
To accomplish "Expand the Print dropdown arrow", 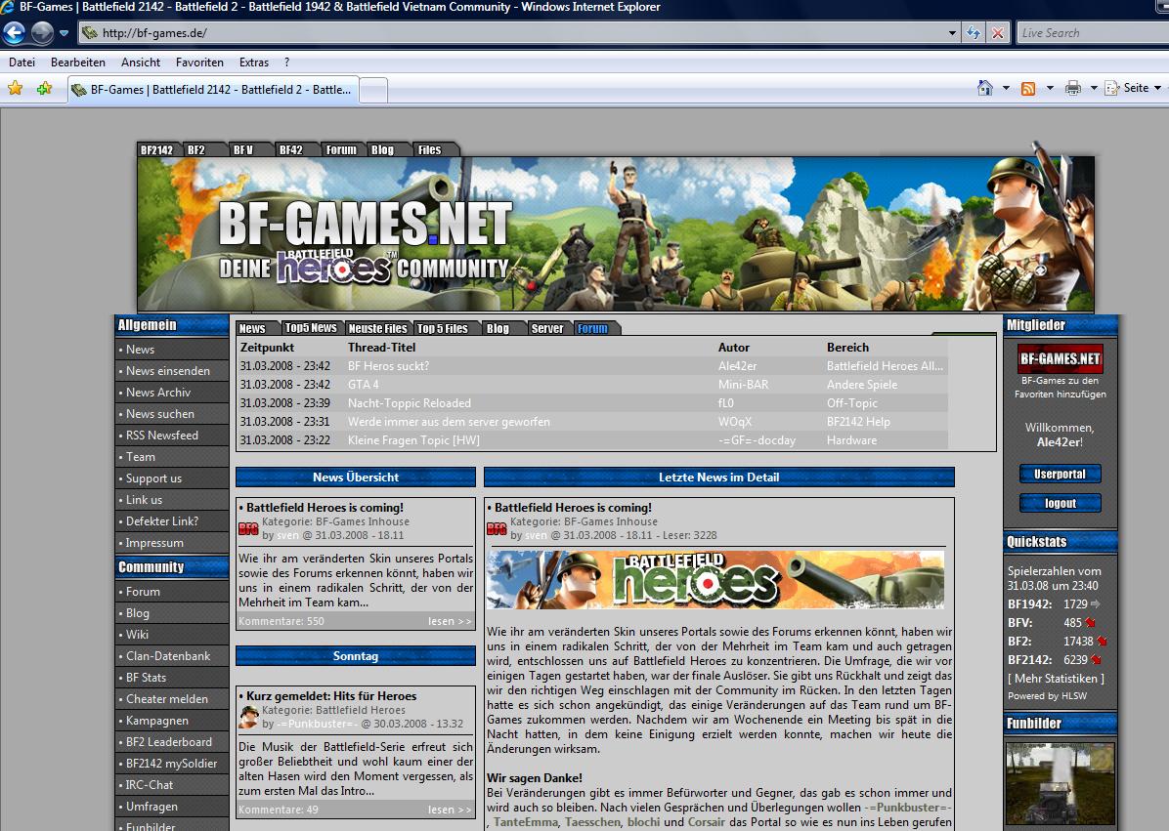I will (1094, 88).
